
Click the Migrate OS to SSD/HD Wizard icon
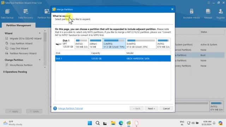[7, 38]
